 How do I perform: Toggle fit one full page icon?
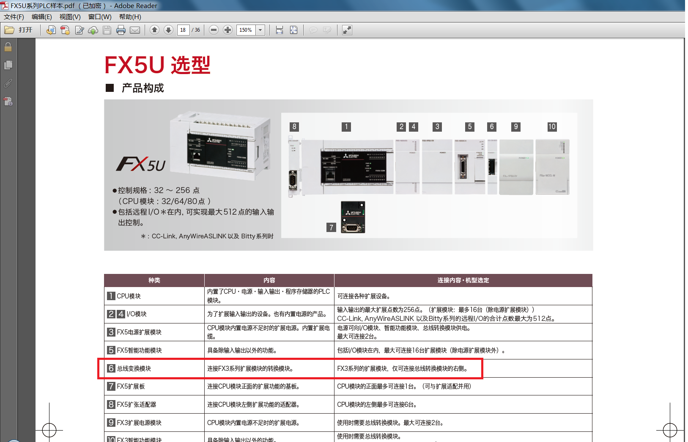tap(293, 30)
